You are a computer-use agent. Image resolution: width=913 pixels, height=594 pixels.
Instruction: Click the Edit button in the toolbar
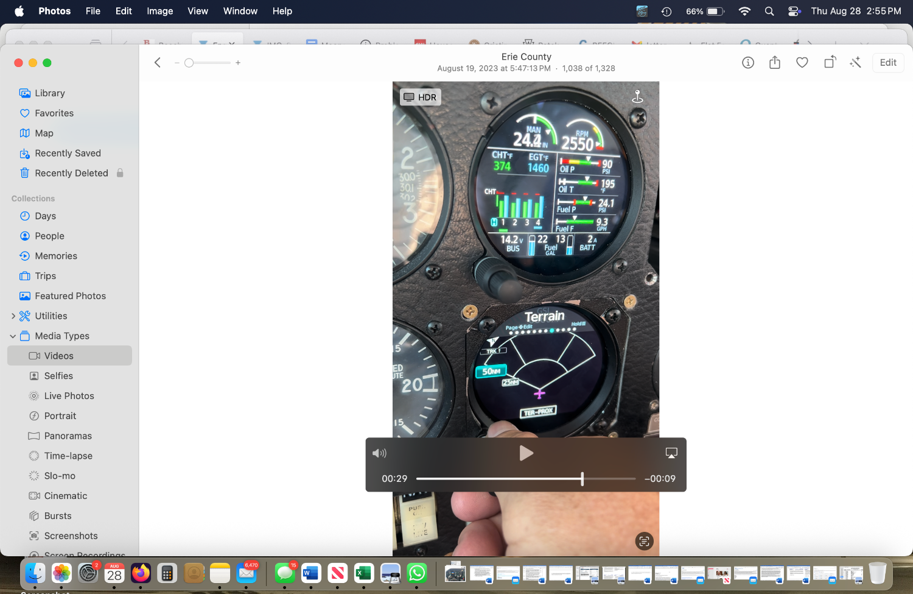(x=888, y=63)
